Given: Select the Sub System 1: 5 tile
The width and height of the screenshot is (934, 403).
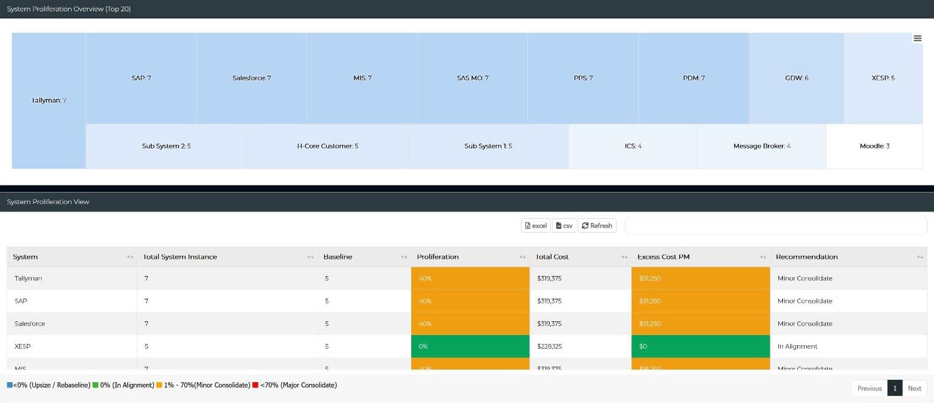Looking at the screenshot, I should pyautogui.click(x=488, y=146).
